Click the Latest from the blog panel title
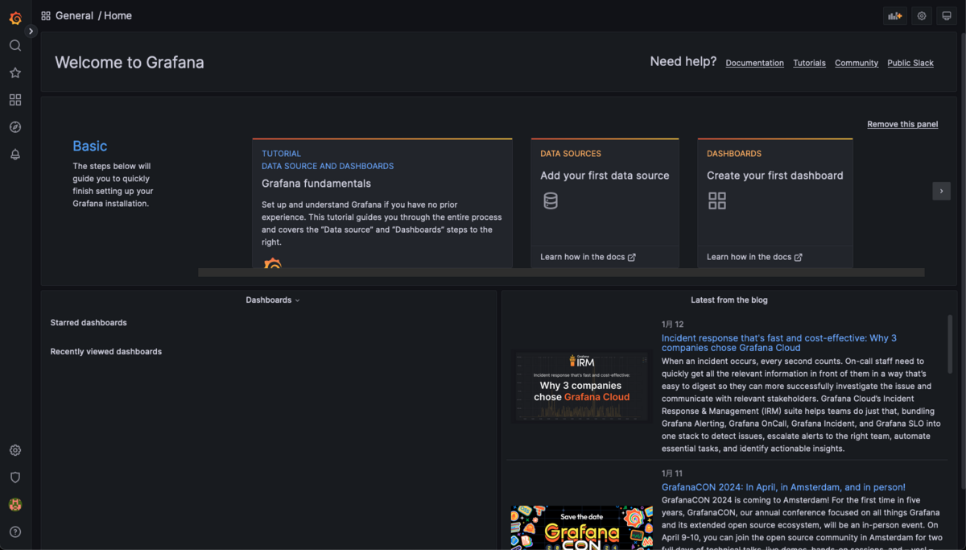This screenshot has height=550, width=966. point(729,300)
